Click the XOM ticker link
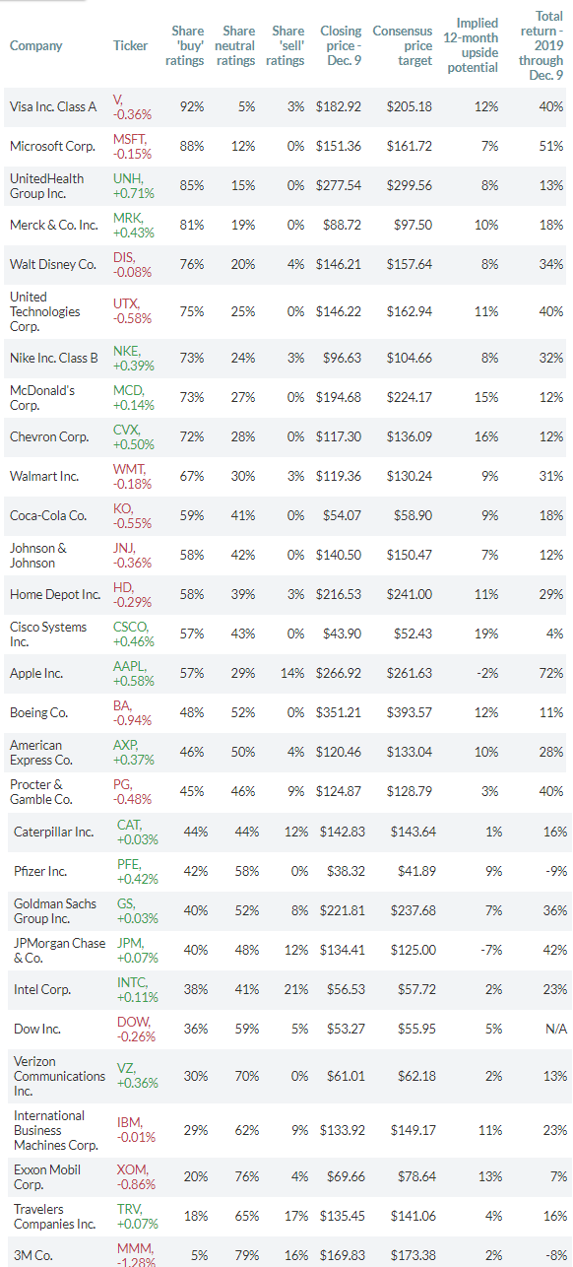This screenshot has width=573, height=1267. tap(132, 1169)
